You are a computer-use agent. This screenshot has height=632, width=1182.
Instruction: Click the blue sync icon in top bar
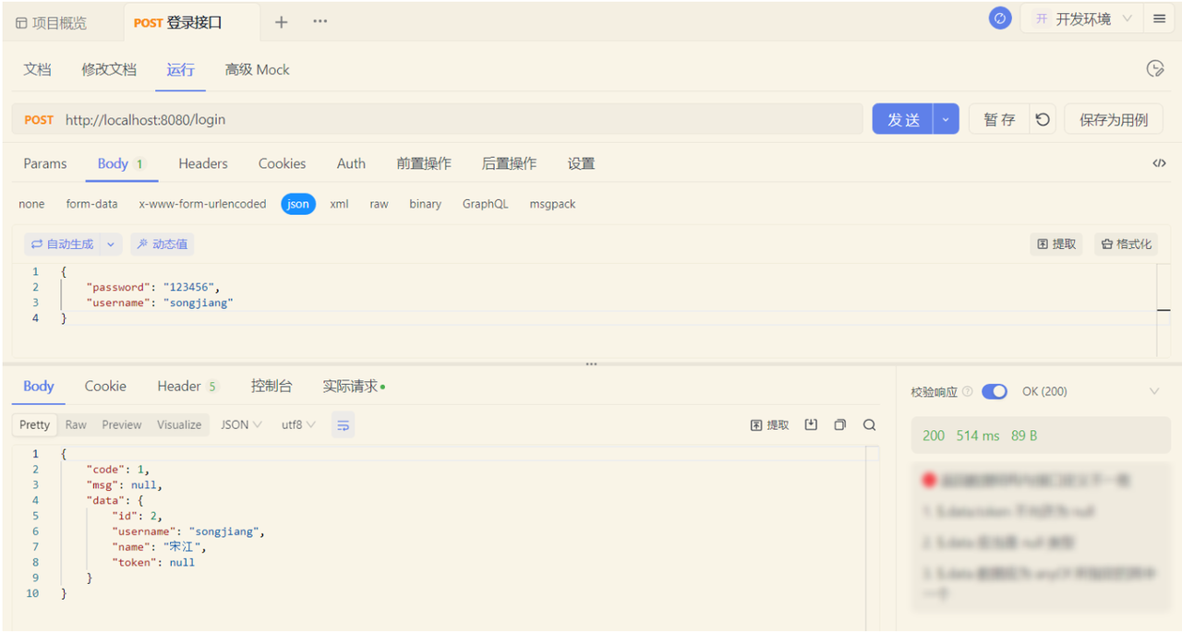[1000, 18]
